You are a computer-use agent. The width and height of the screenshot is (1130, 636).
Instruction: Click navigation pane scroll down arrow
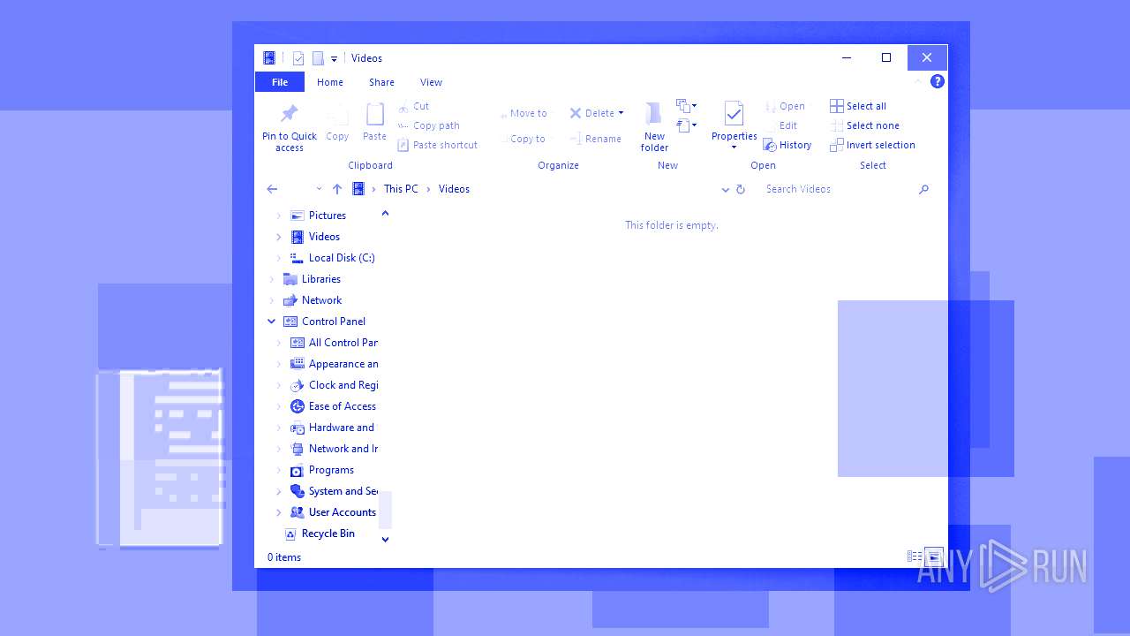pyautogui.click(x=385, y=539)
